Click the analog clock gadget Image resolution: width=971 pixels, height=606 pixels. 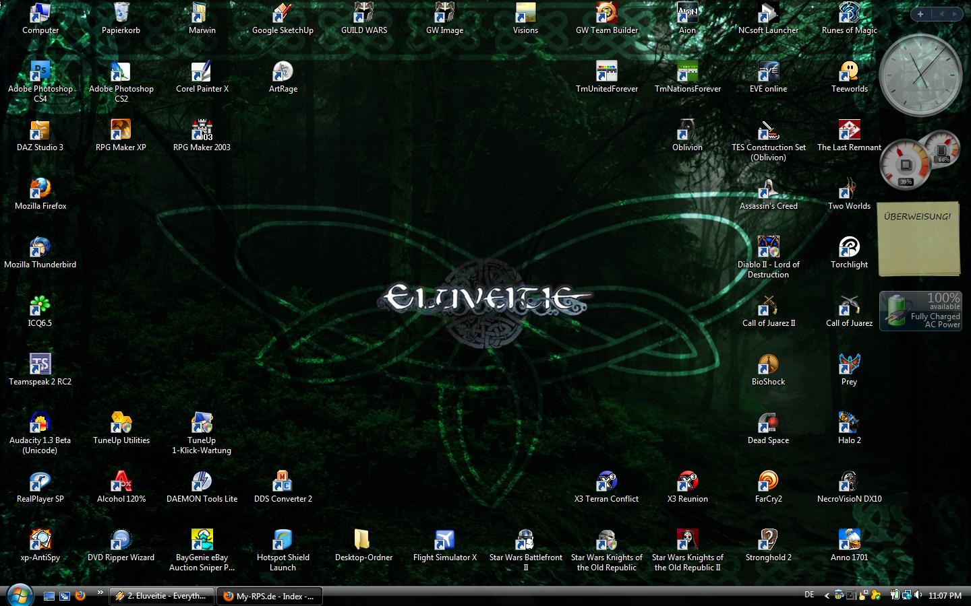coord(921,75)
